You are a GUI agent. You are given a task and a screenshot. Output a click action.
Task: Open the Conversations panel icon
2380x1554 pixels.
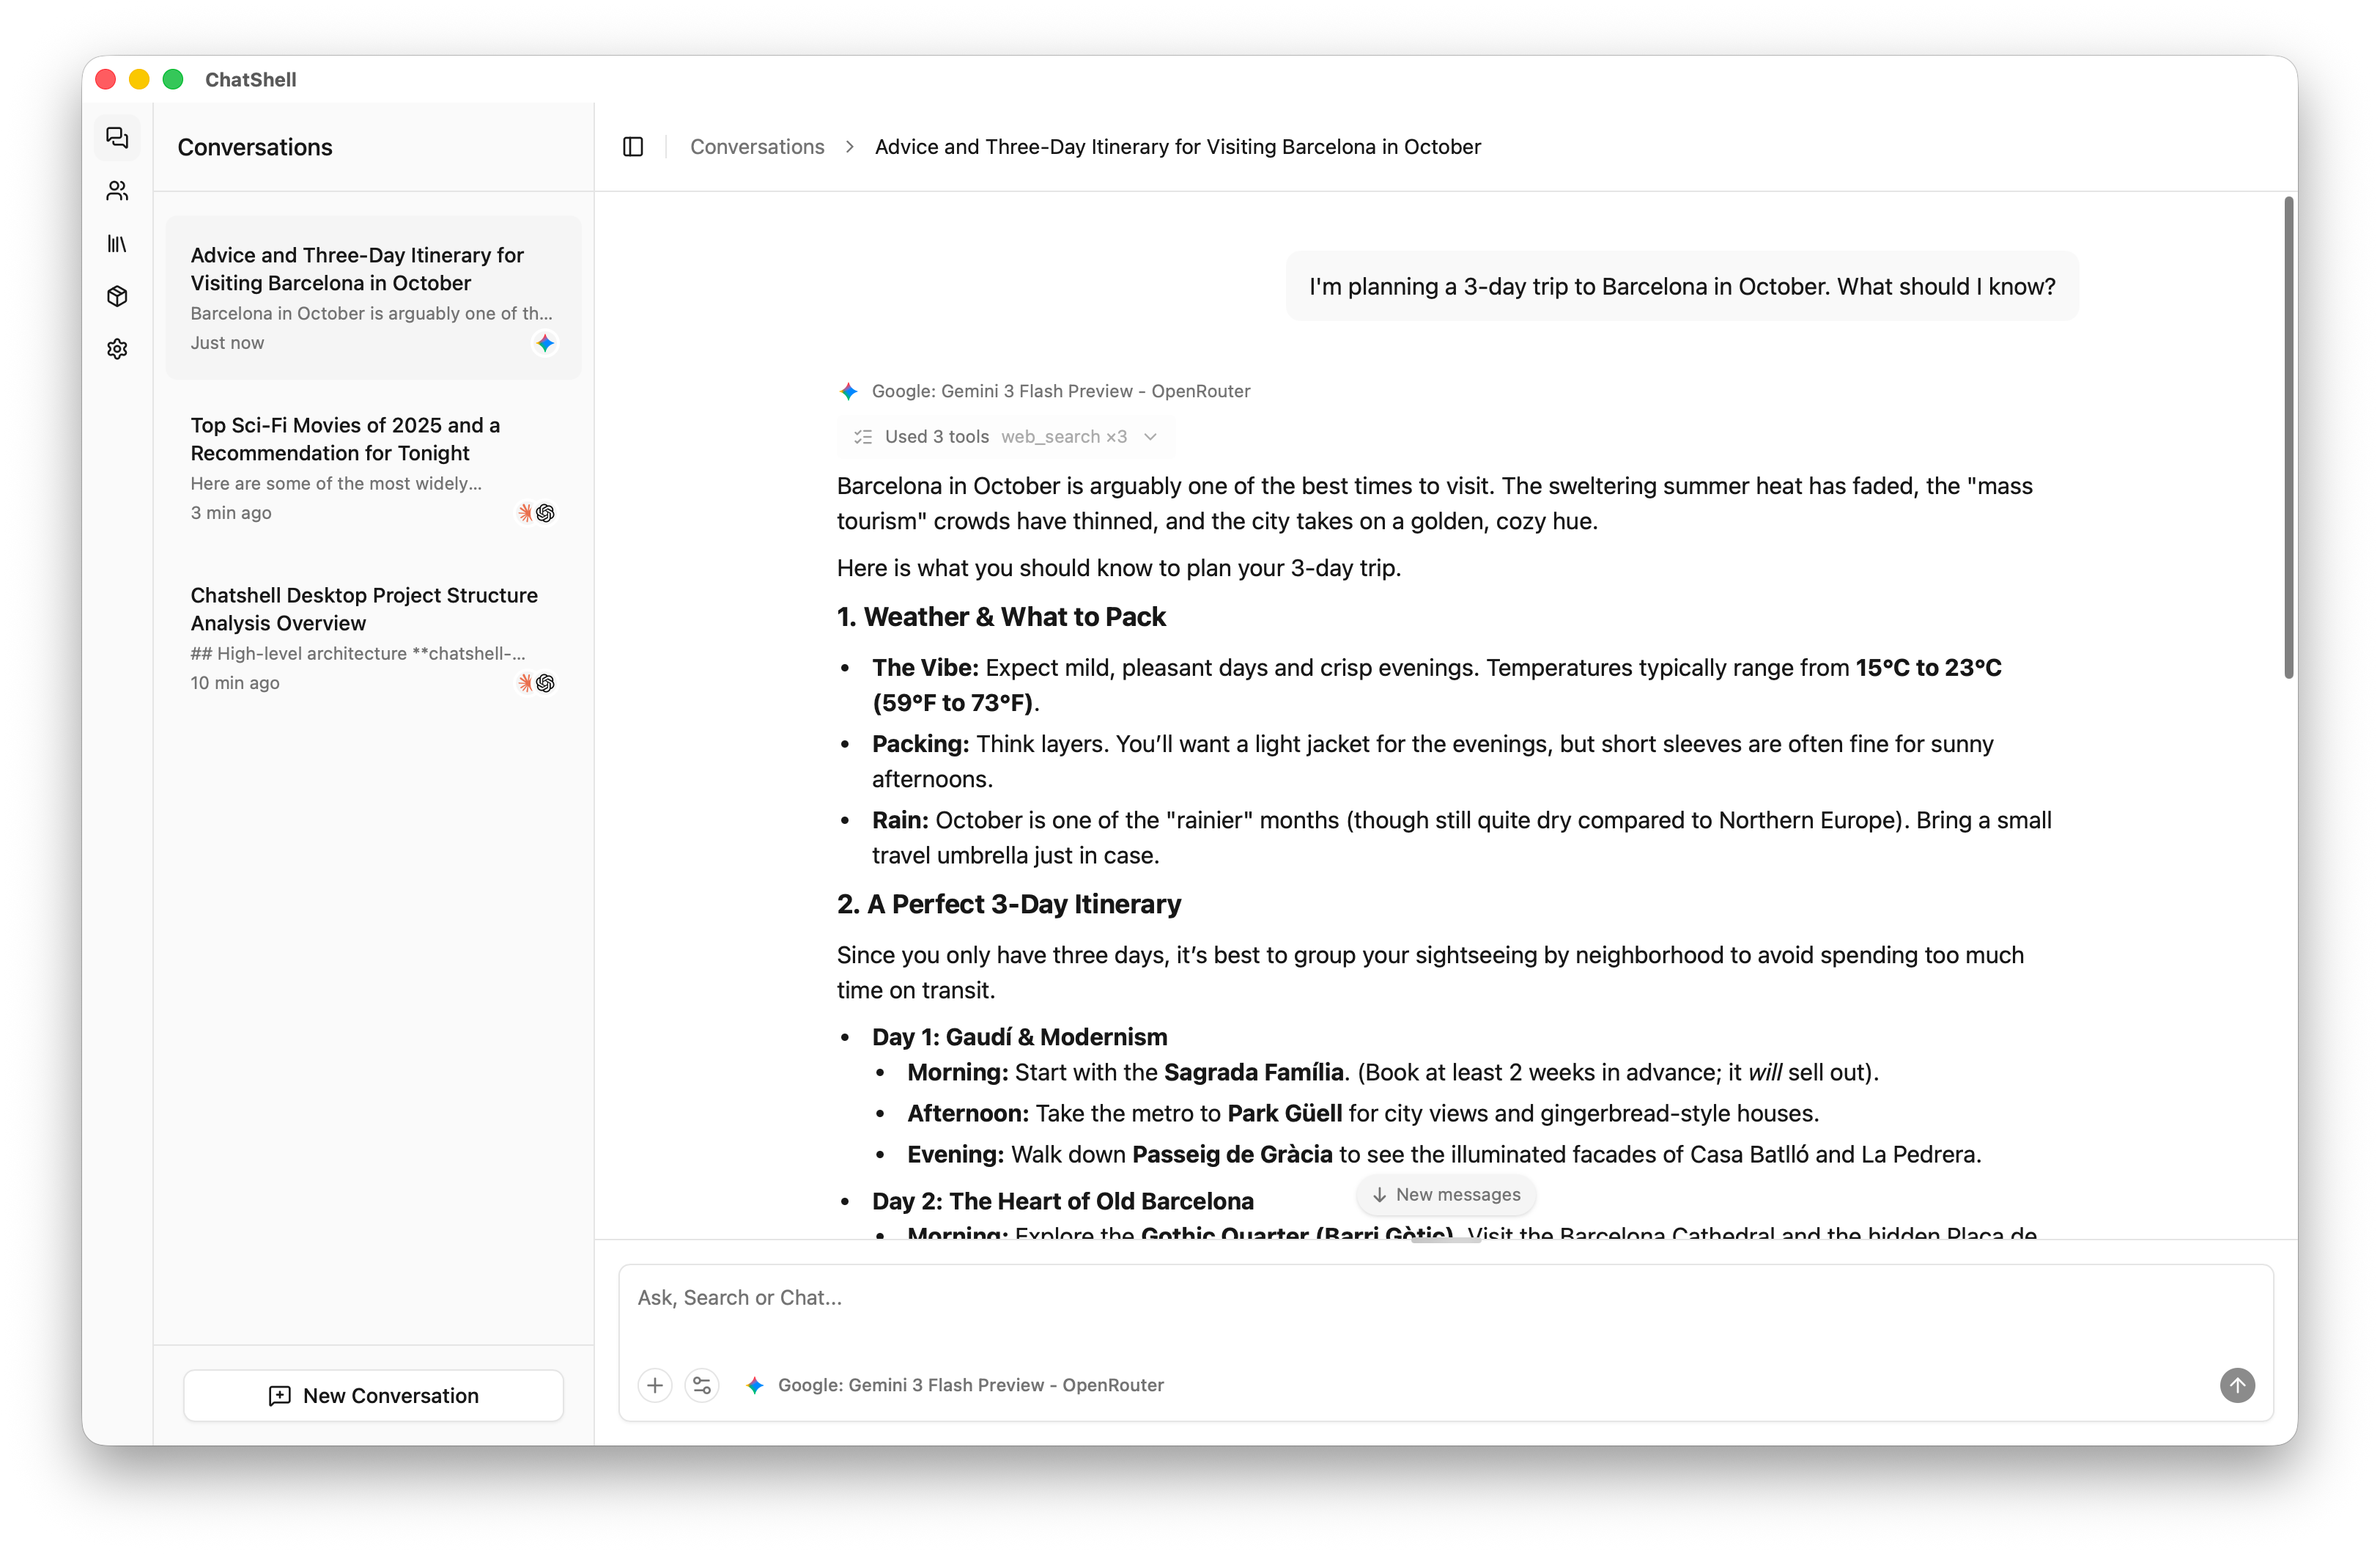tap(117, 138)
